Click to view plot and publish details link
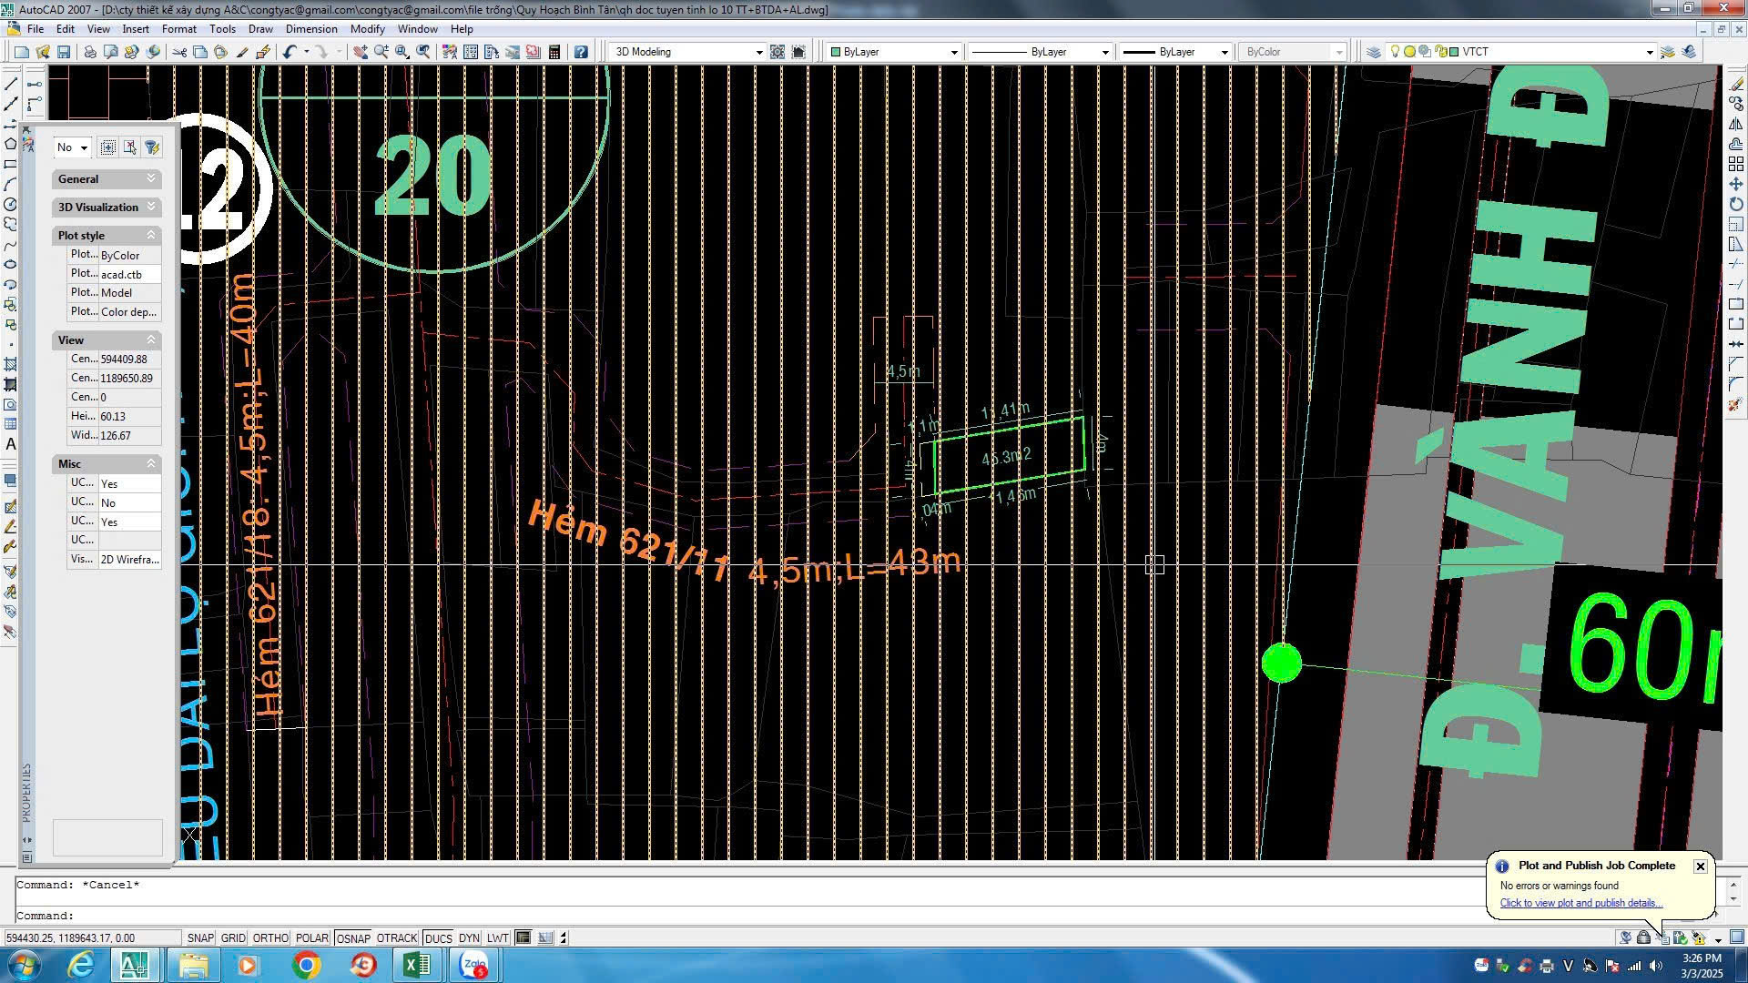The height and width of the screenshot is (983, 1748). tap(1581, 903)
